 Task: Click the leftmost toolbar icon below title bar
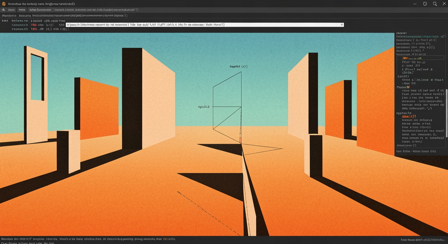coord(4,10)
